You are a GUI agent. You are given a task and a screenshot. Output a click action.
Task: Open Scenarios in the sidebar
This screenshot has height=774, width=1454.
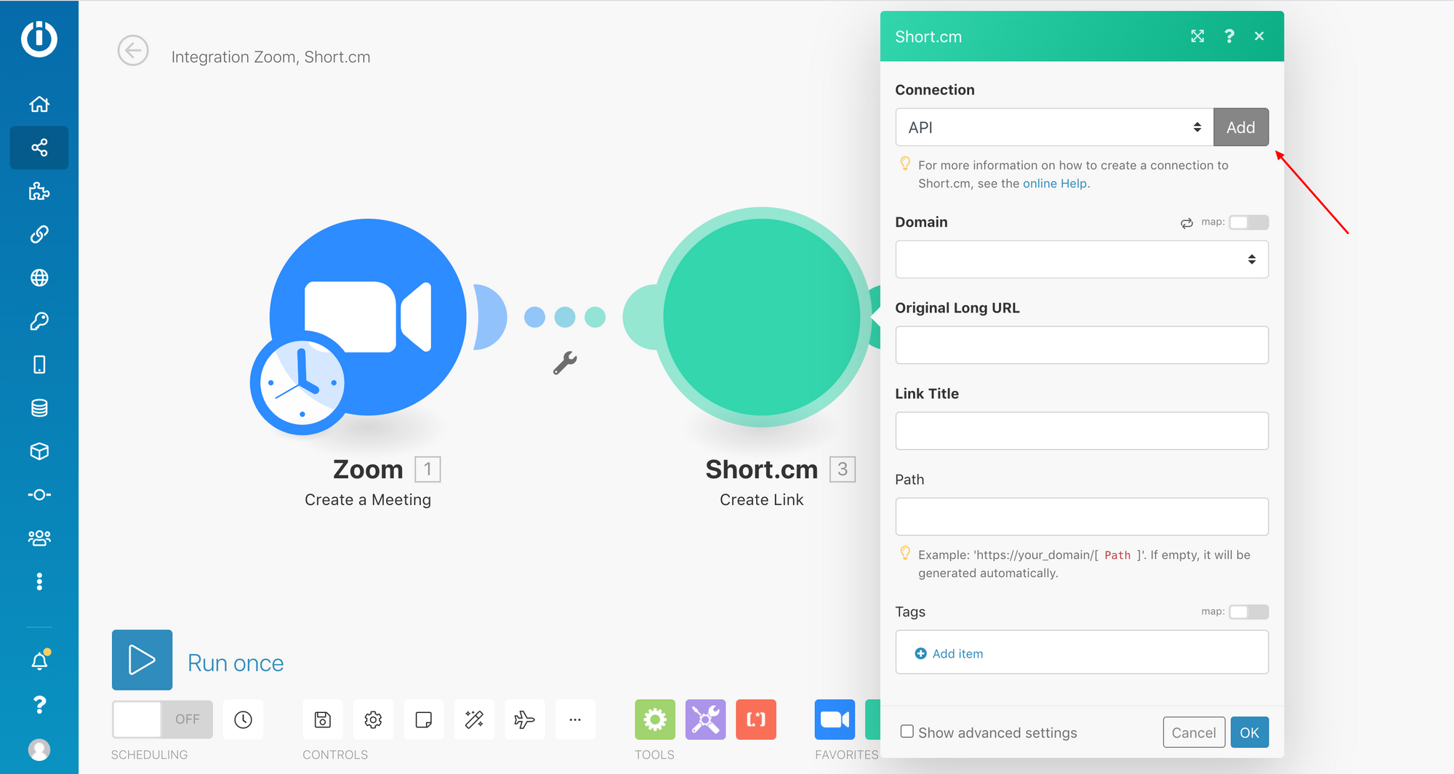39,148
